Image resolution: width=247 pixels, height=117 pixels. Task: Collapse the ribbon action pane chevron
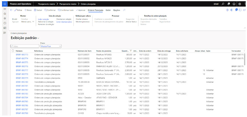coord(244,28)
